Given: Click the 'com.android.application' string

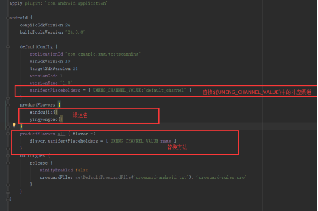Looking at the screenshot, I should (x=76, y=3).
